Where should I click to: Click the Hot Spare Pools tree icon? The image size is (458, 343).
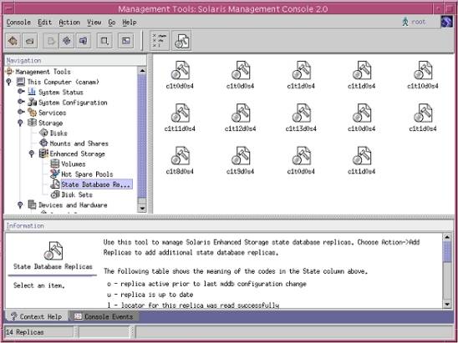coord(55,174)
